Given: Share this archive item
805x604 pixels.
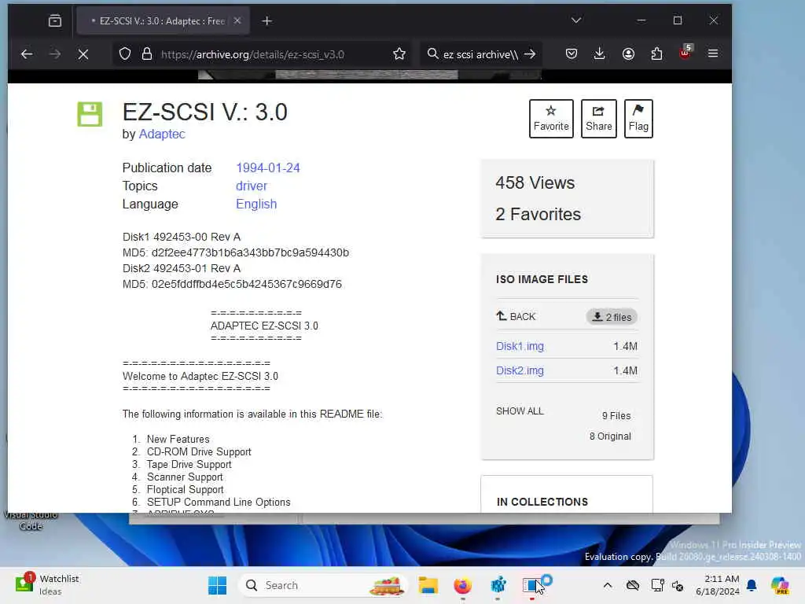Looking at the screenshot, I should [598, 119].
